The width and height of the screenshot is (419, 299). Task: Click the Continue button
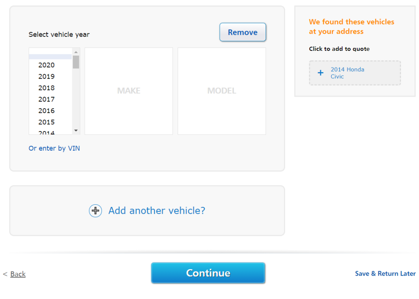(208, 273)
